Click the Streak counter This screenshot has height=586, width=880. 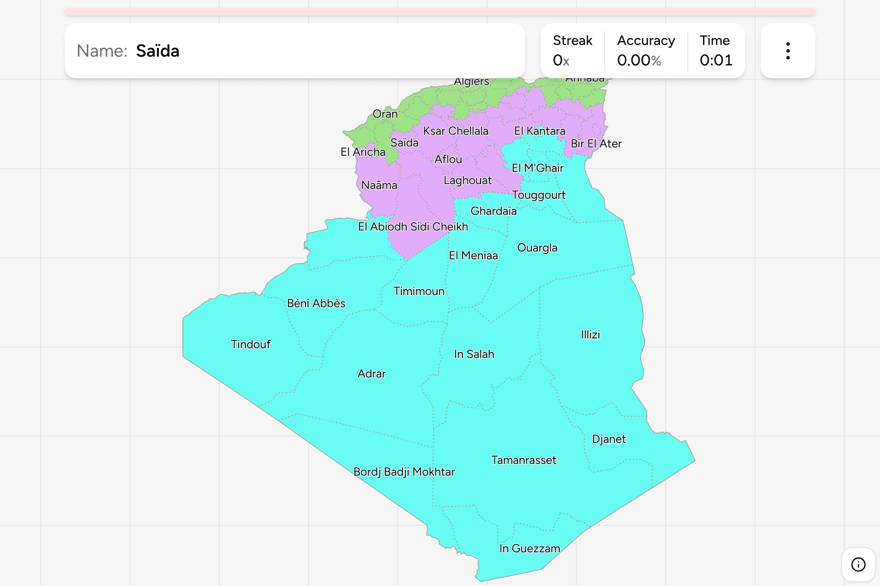click(x=572, y=51)
